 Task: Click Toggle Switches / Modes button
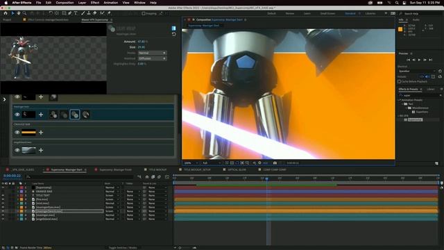click(123, 248)
